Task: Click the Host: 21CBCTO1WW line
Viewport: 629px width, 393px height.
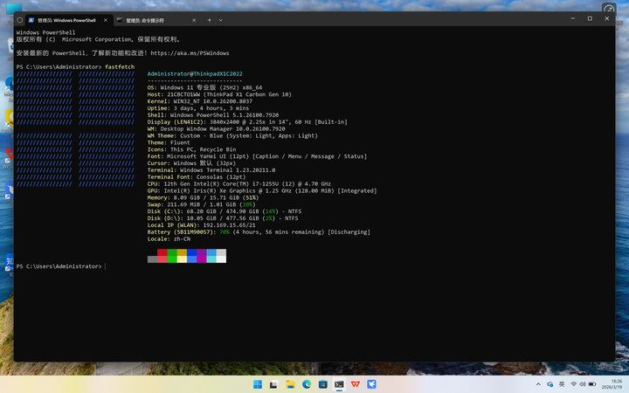Action: tap(219, 94)
